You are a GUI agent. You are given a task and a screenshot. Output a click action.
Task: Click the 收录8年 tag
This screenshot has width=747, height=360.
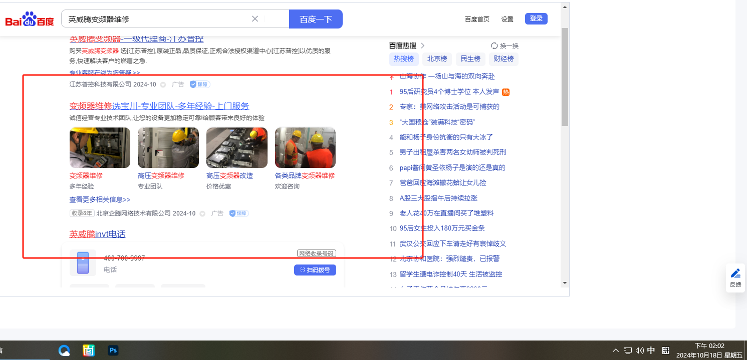(82, 213)
